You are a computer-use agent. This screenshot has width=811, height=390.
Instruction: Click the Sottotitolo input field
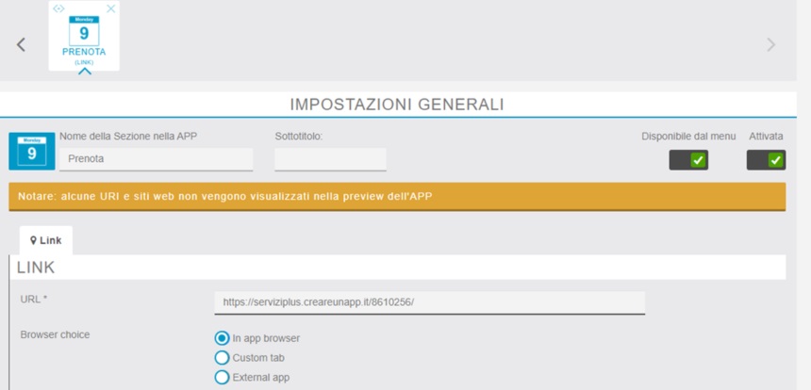click(330, 159)
